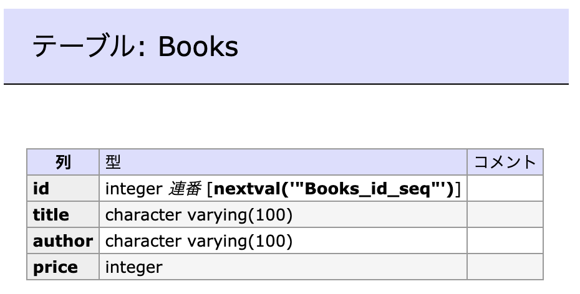Image resolution: width=580 pixels, height=294 pixels.
Task: Click the id column name cell
Action: pos(63,188)
